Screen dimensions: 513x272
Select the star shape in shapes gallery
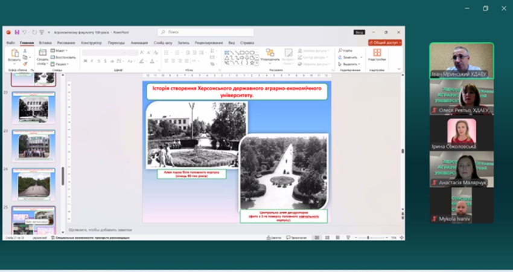point(252,63)
